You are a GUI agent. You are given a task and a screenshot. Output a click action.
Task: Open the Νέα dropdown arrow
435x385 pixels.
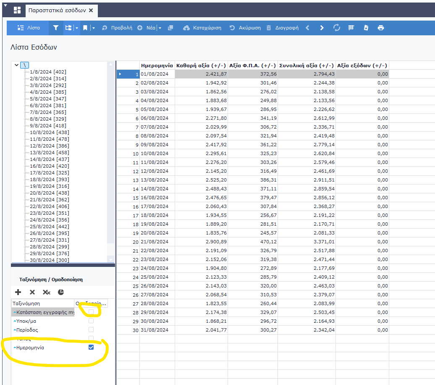(160, 28)
